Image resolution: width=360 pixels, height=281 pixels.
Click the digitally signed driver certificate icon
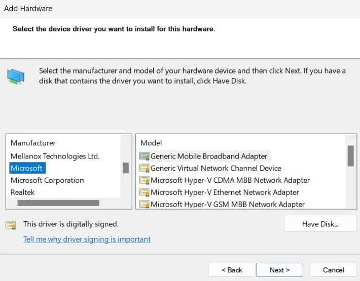(11, 225)
